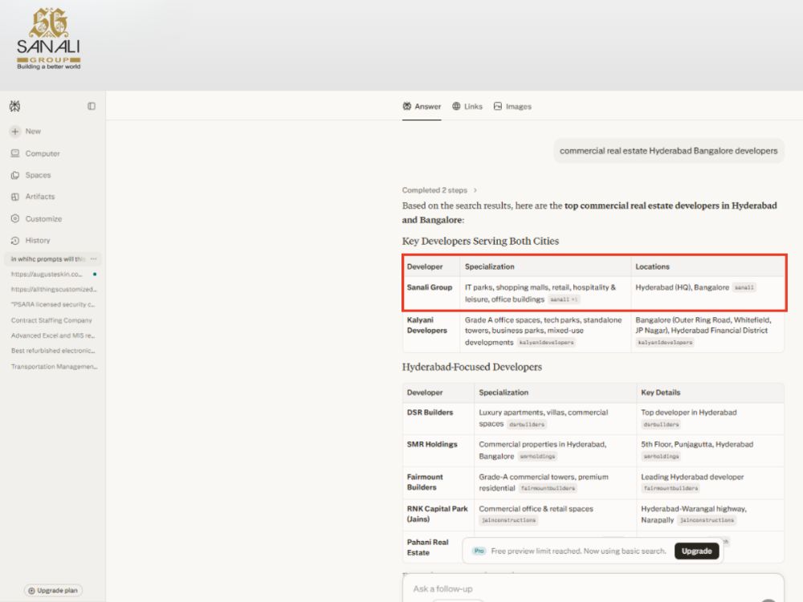Open the sanali +1 source citation chip
The width and height of the screenshot is (803, 602).
564,299
